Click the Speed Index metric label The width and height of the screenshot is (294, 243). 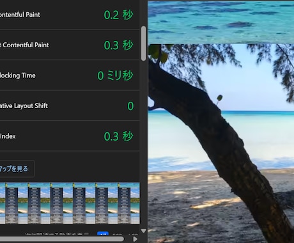[x=8, y=136]
